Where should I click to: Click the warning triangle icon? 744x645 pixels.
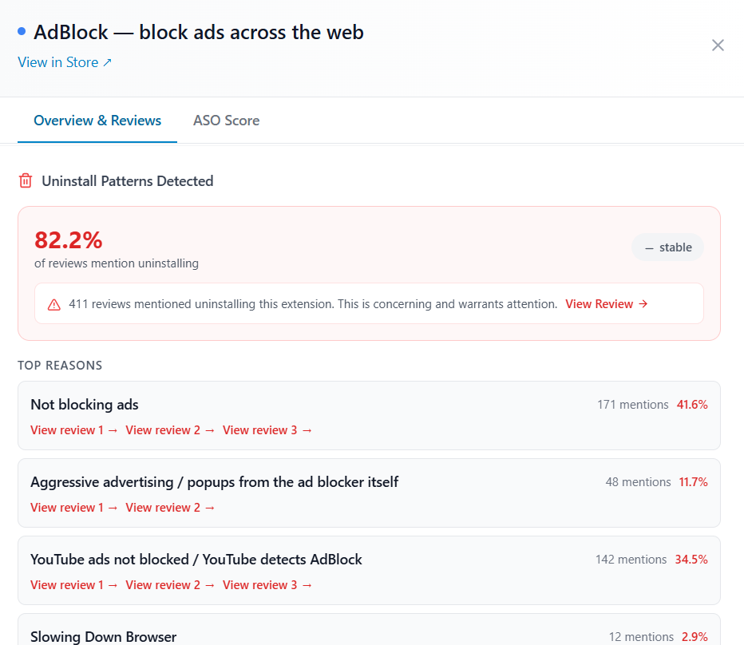[x=54, y=304]
